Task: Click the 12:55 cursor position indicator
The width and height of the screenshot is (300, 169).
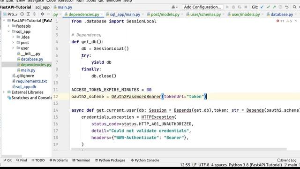Action: (x=185, y=165)
